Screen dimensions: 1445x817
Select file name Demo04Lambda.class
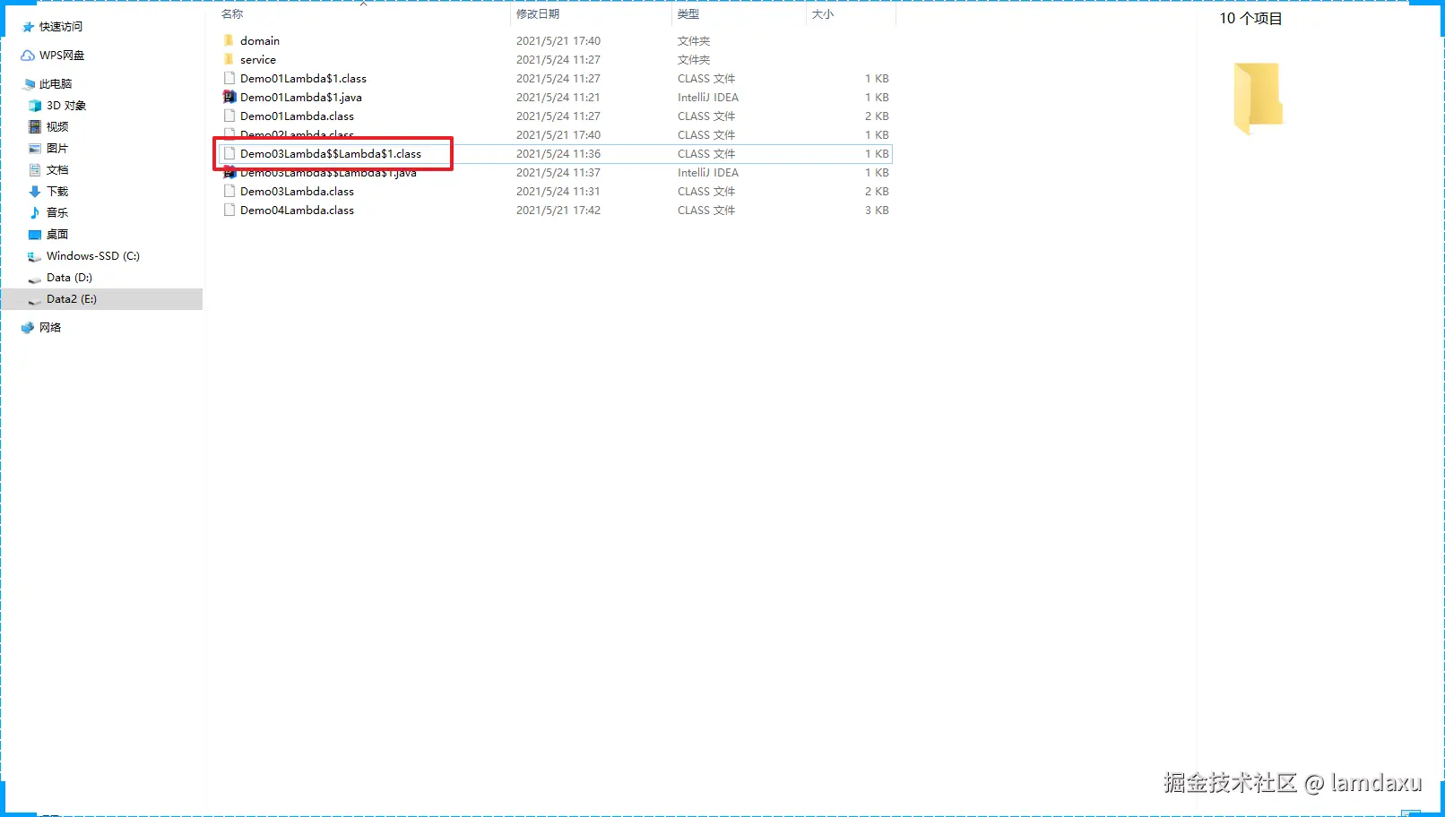pos(297,211)
